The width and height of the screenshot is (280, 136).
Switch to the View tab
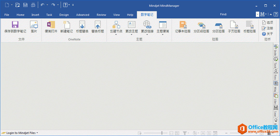(x=117, y=15)
